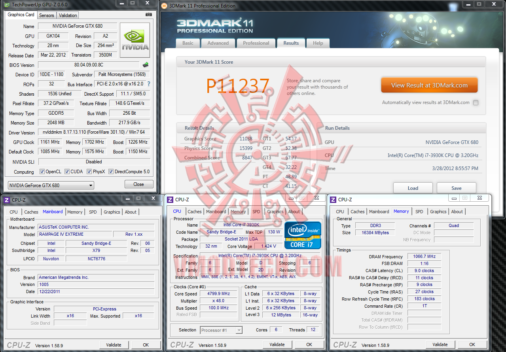Open the Processor #1 selection dropdown
506x352 pixels.
221,330
